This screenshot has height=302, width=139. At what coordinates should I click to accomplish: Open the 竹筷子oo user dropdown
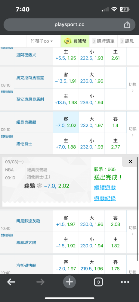(42, 41)
